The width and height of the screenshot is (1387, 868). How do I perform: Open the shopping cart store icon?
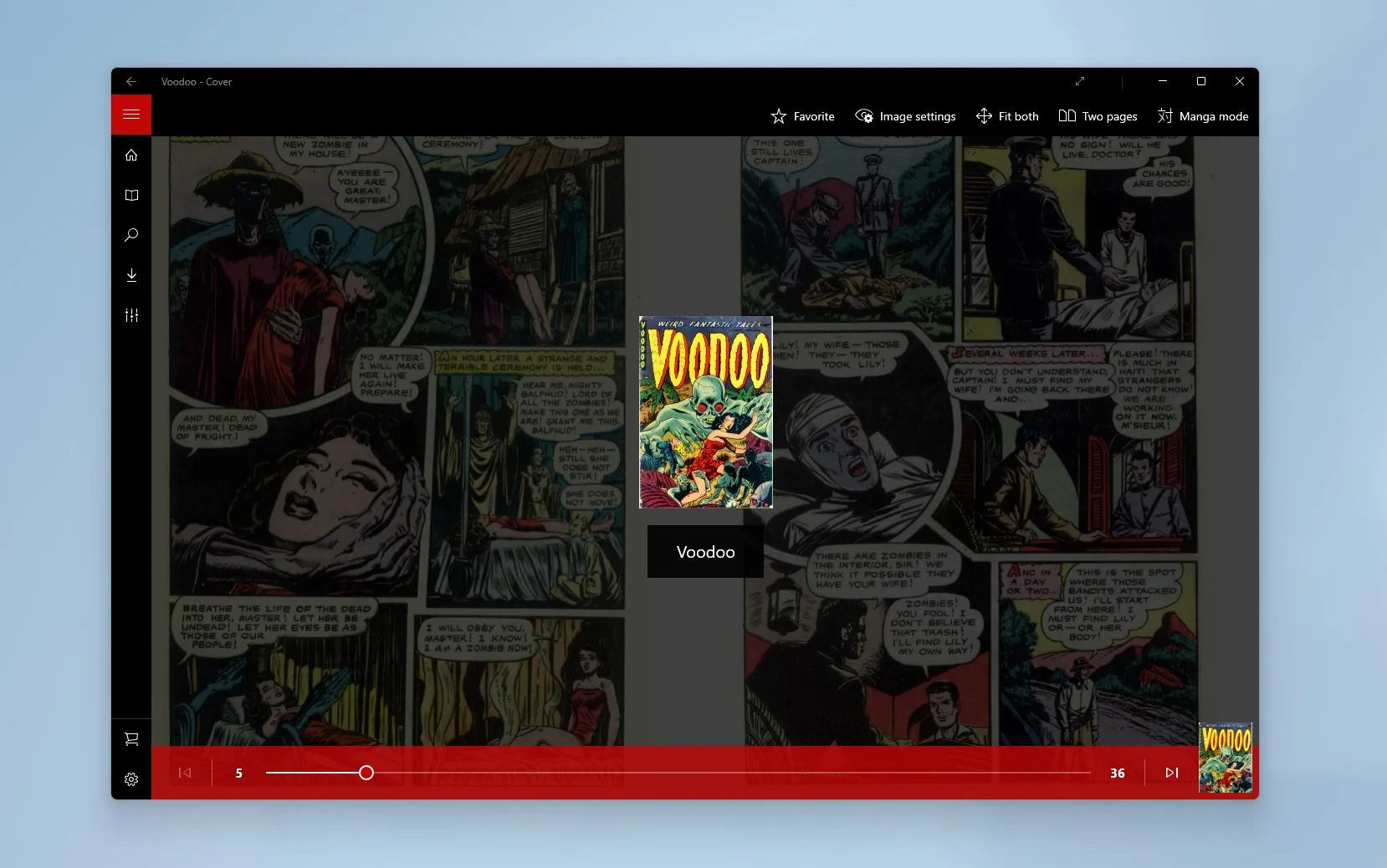pyautogui.click(x=131, y=739)
